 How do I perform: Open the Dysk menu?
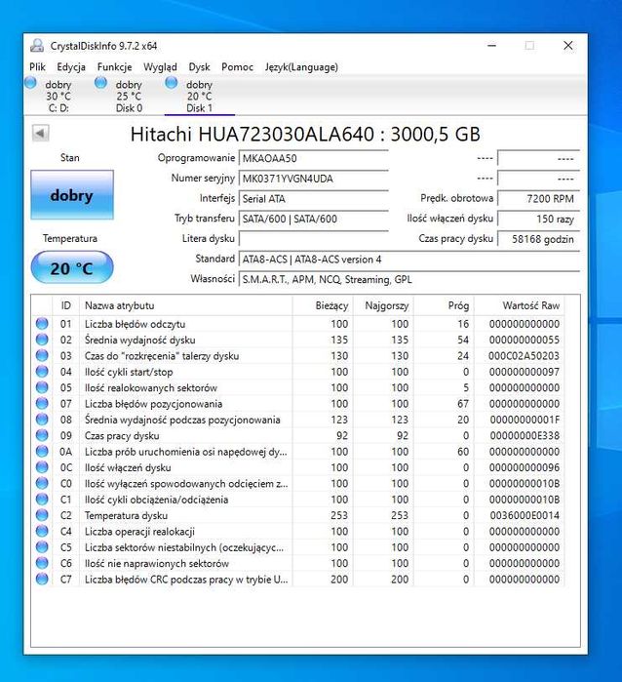(x=199, y=67)
